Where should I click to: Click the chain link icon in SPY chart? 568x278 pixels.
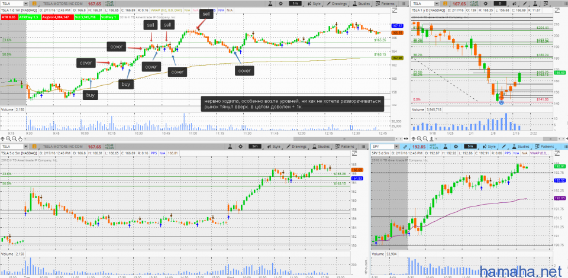405,147
